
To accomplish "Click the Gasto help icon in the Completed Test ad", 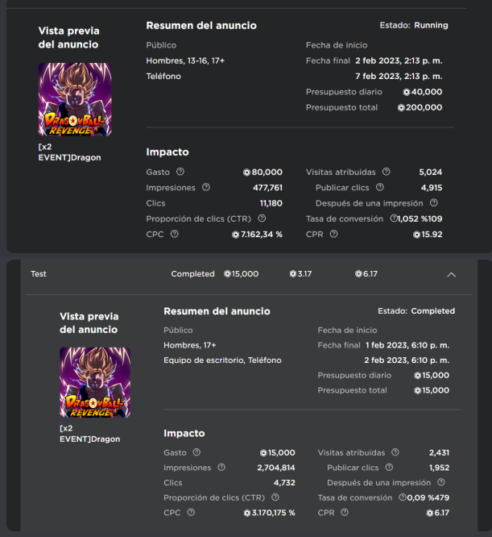I will pyautogui.click(x=196, y=452).
